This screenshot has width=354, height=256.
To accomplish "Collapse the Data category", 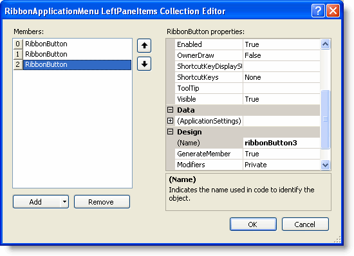I will [x=170, y=110].
